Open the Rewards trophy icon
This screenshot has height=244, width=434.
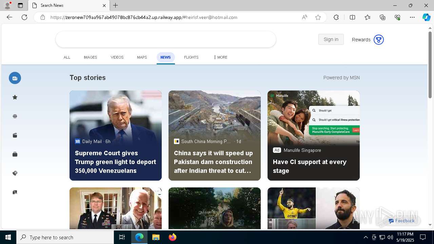click(x=379, y=40)
